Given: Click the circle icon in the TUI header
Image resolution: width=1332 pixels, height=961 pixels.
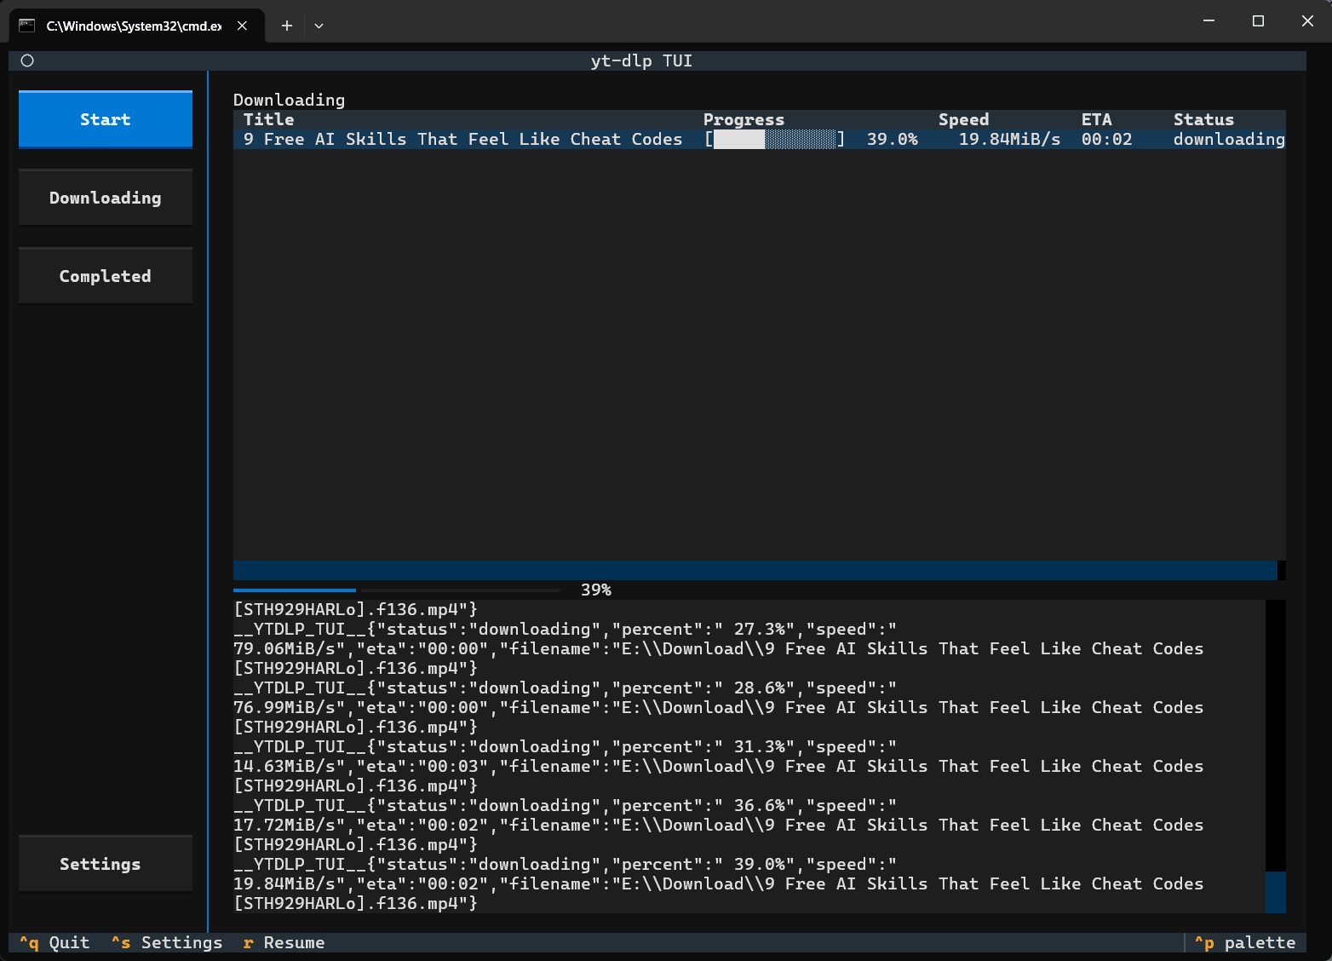Looking at the screenshot, I should point(27,60).
